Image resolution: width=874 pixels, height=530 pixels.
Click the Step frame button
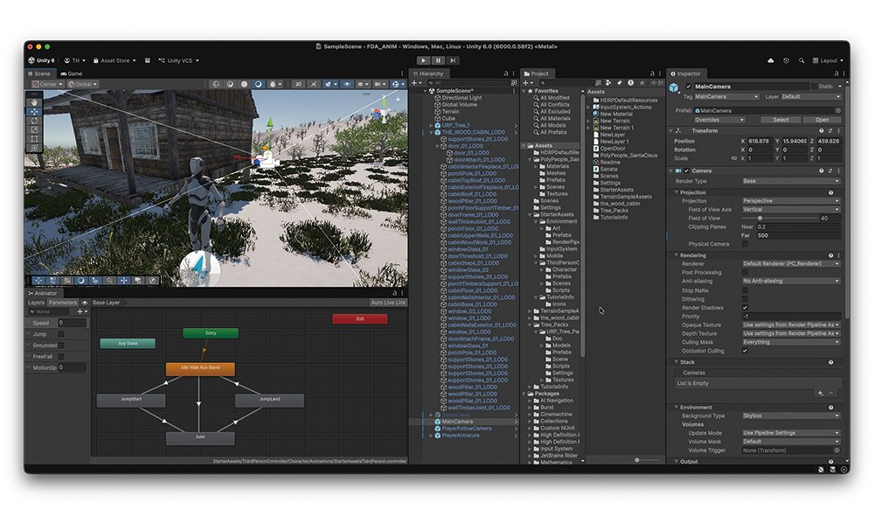[453, 60]
